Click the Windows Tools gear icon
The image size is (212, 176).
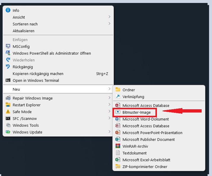pyautogui.click(x=8, y=125)
